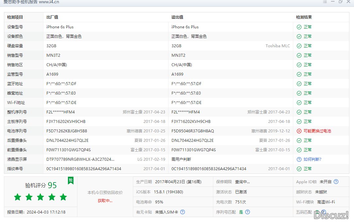Click the blue question icon in 液晶显示屏 row

tap(299, 159)
